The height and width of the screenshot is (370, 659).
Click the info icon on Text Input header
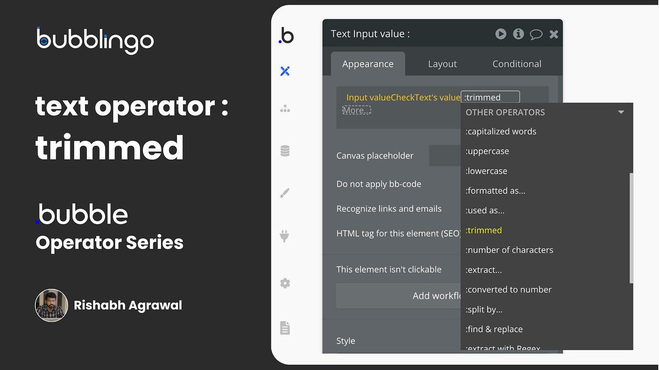(518, 34)
